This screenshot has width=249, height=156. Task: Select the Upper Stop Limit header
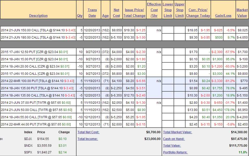click(x=180, y=10)
